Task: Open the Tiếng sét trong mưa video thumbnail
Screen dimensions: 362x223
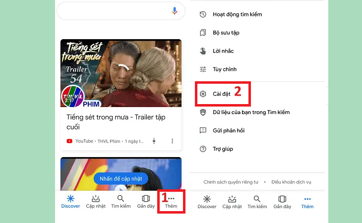Action: 121,73
